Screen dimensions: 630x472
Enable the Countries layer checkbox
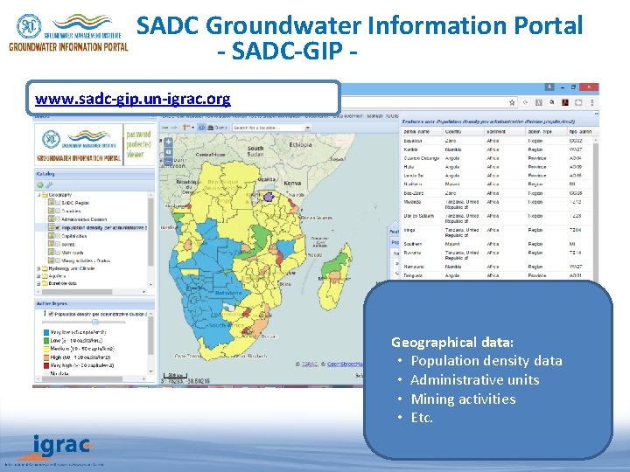(x=58, y=212)
